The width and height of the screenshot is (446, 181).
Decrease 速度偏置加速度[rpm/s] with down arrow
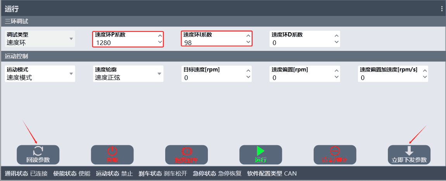pyautogui.click(x=425, y=77)
